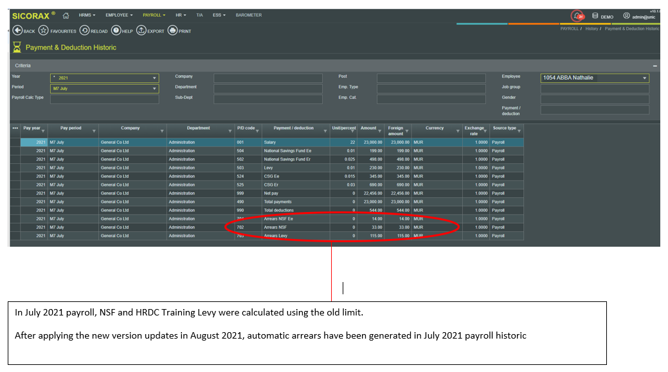Click the home icon next to SICORAX

pos(66,15)
